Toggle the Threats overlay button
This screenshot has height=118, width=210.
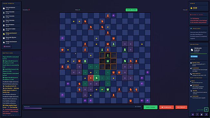(x=166, y=107)
